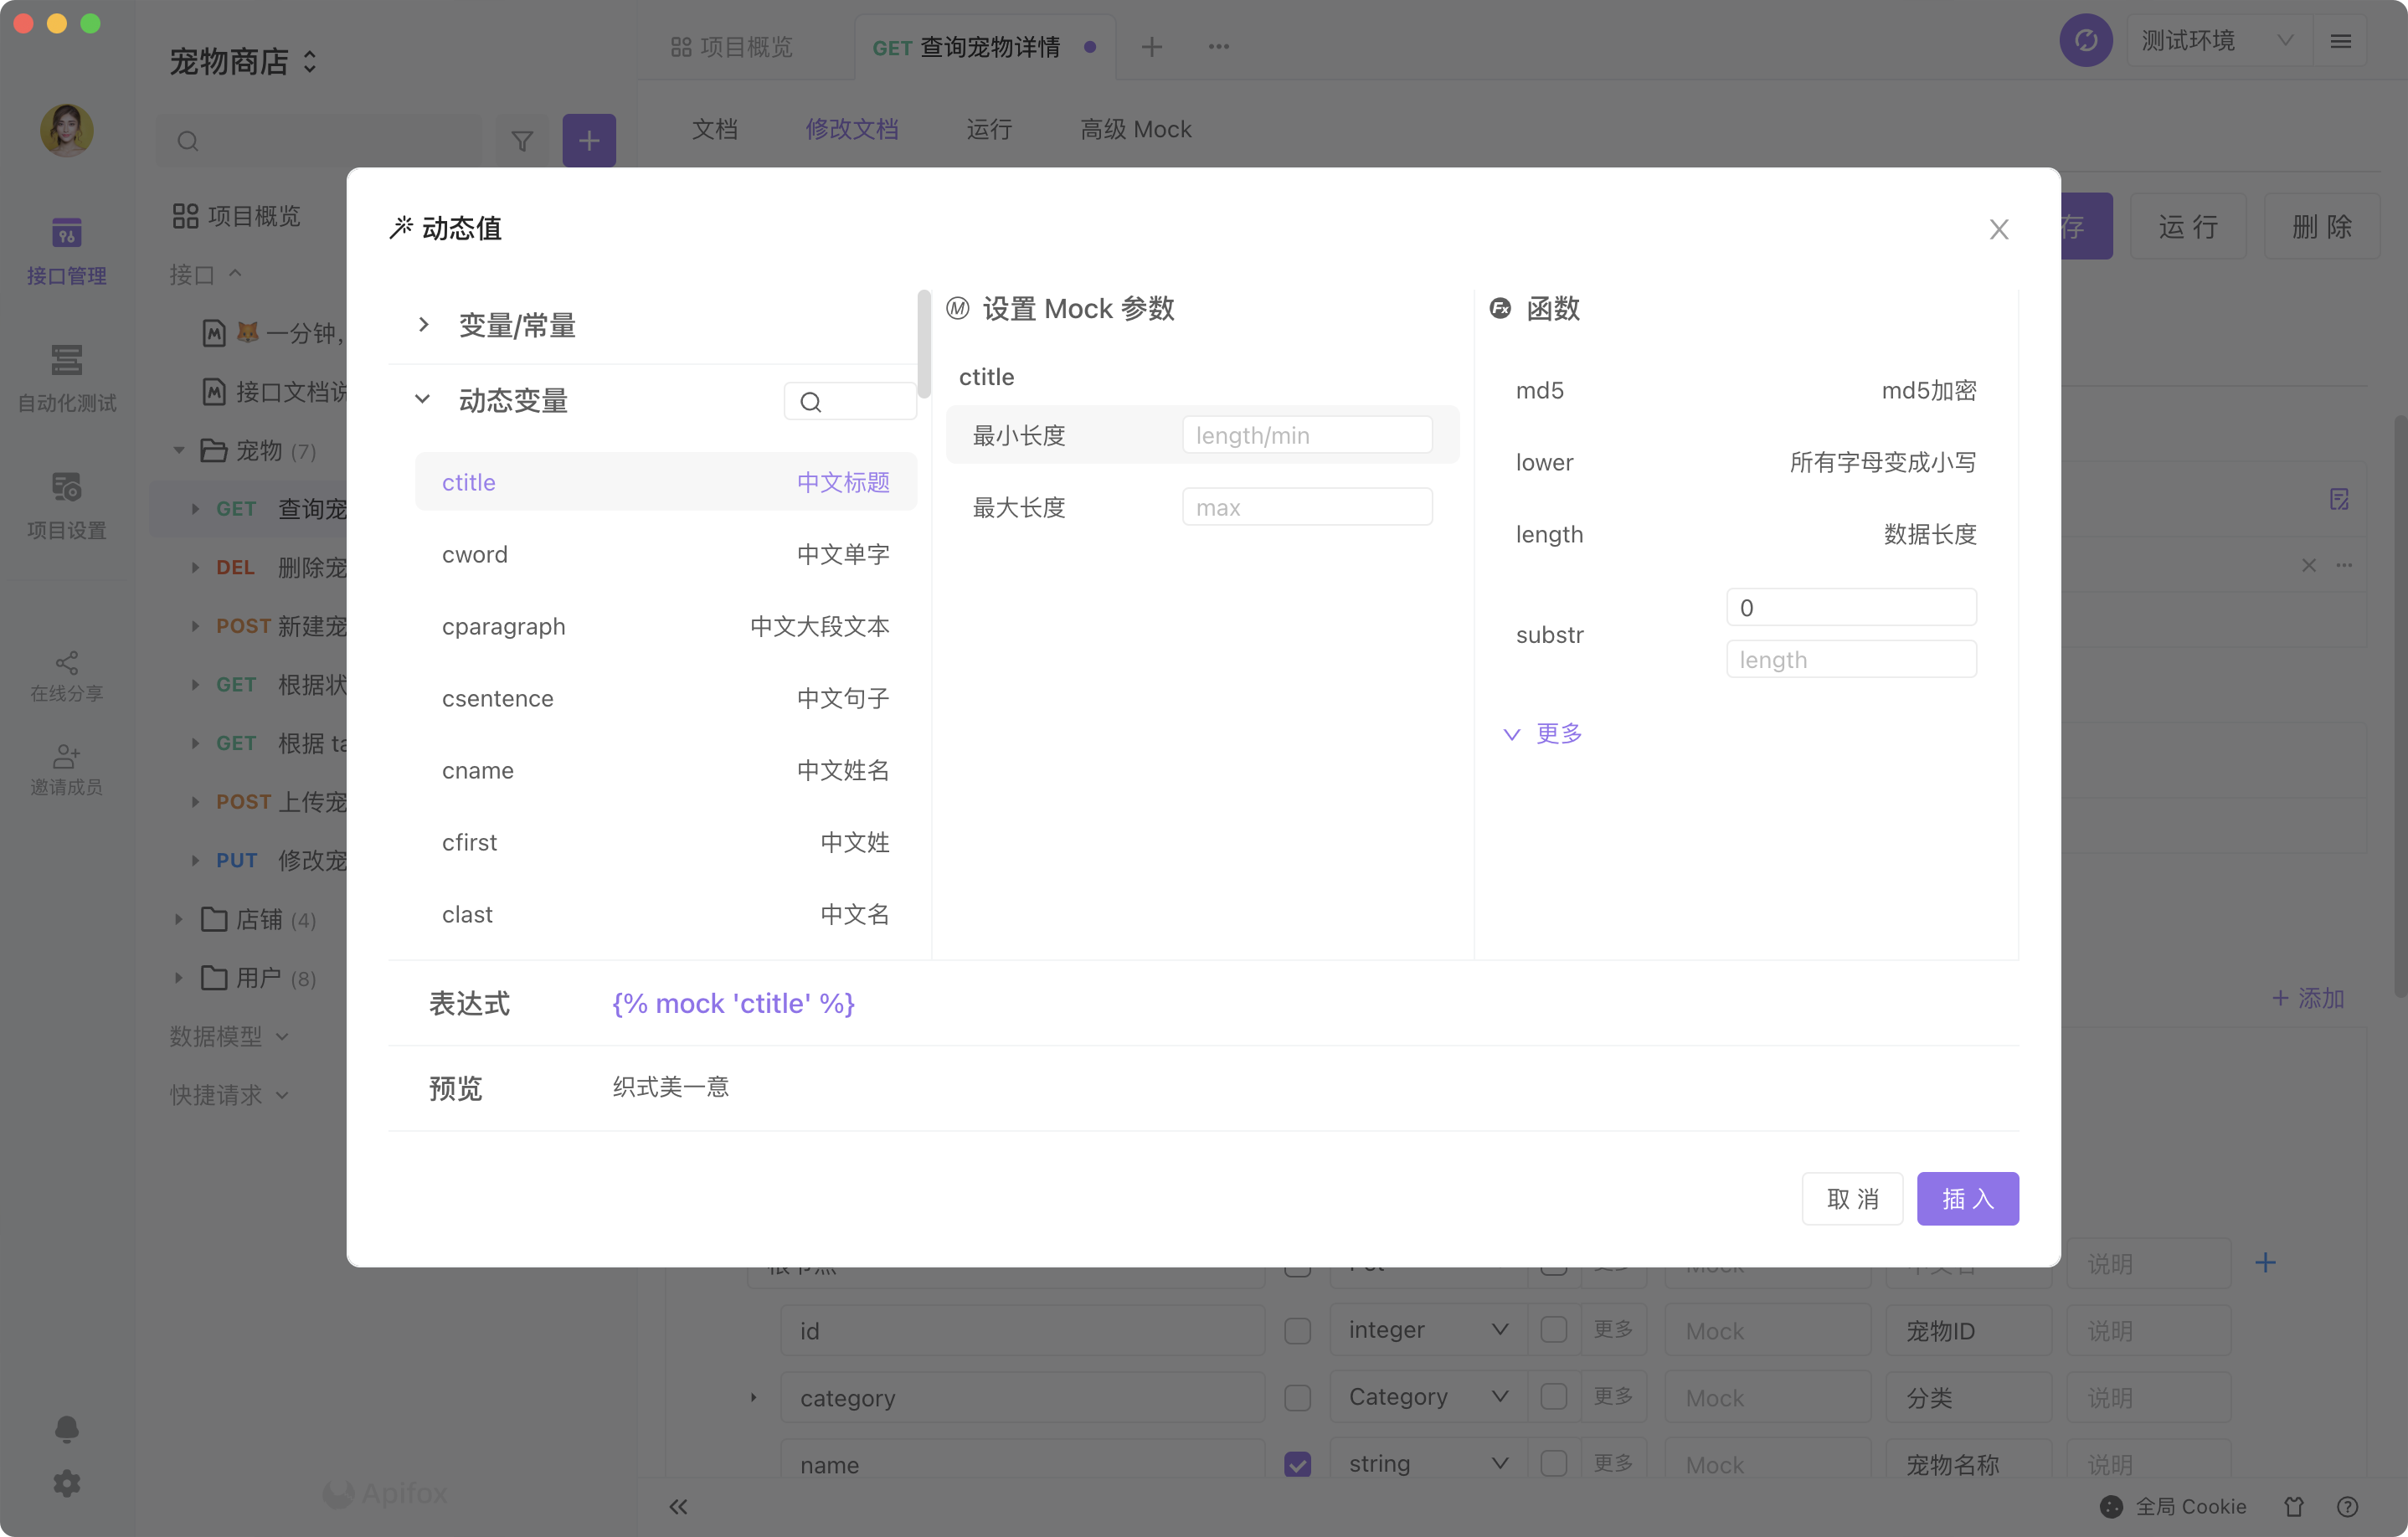Image resolution: width=2408 pixels, height=1537 pixels.
Task: Click the green plus icon to add a new API
Action: point(589,140)
